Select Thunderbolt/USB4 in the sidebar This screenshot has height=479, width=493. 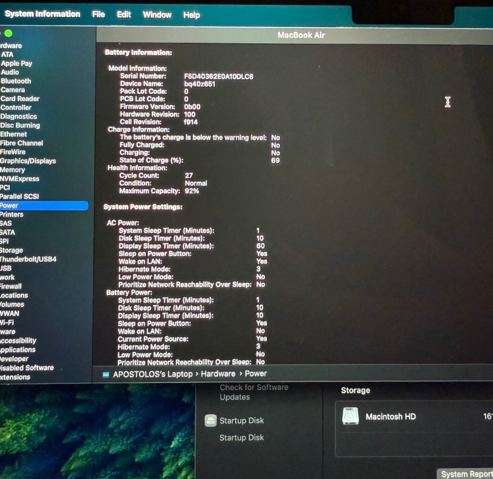coord(28,259)
